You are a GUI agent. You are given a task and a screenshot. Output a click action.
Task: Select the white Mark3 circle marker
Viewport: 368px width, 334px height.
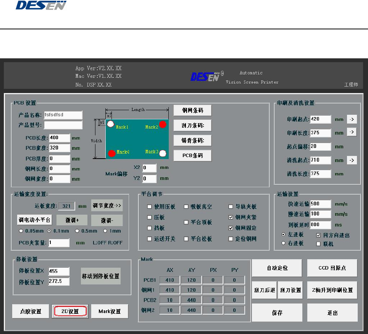163,154
